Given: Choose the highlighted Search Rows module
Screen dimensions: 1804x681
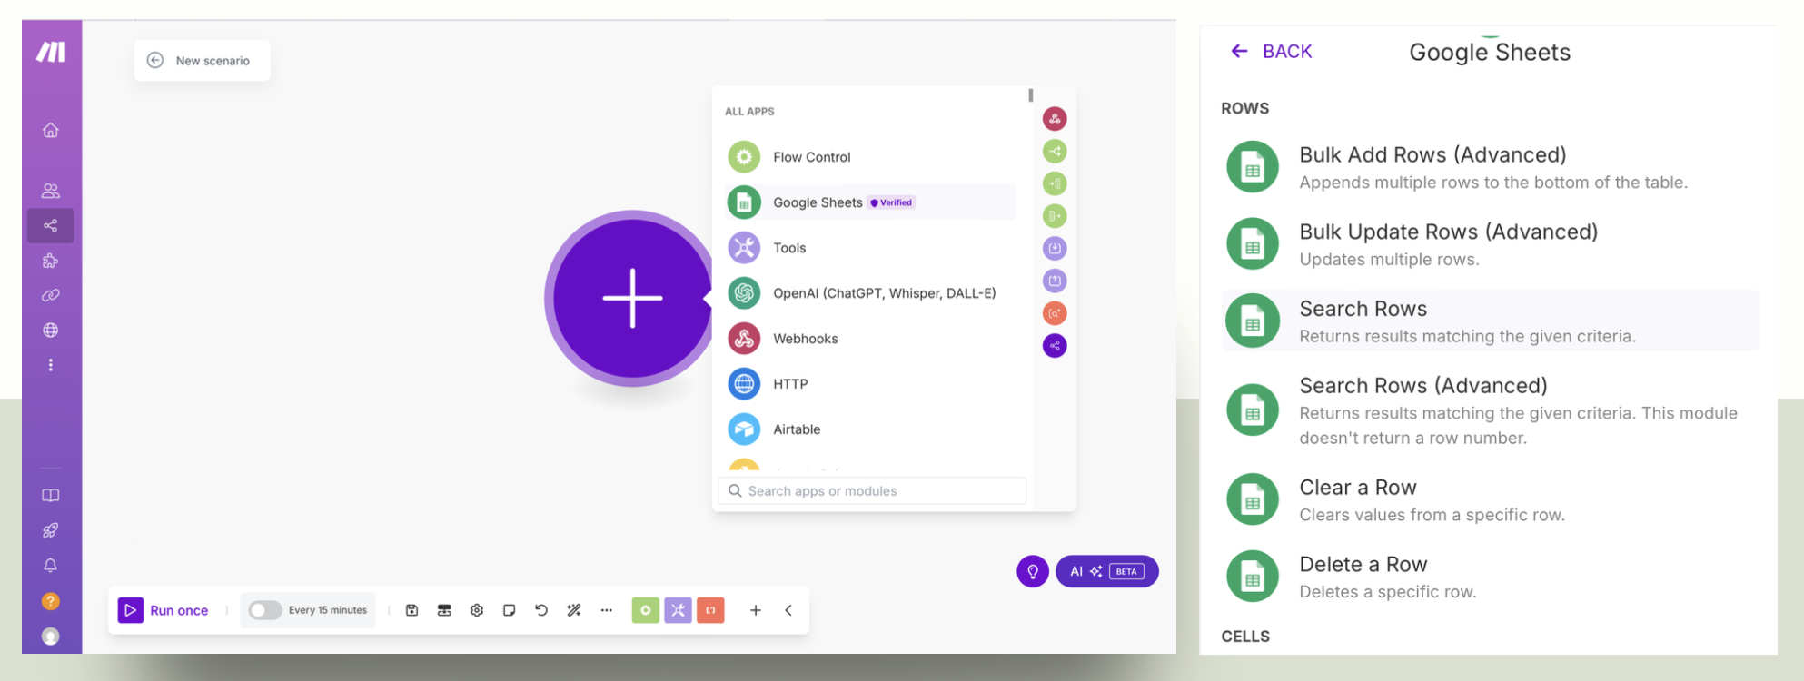Looking at the screenshot, I should pos(1491,321).
